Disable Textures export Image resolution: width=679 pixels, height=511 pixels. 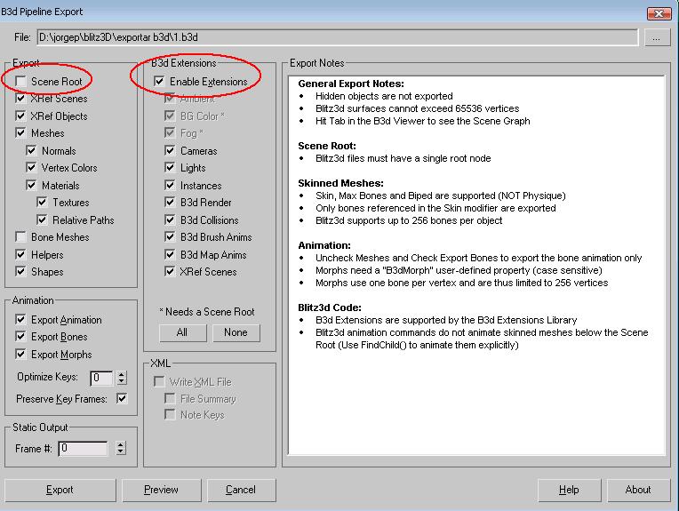(42, 203)
